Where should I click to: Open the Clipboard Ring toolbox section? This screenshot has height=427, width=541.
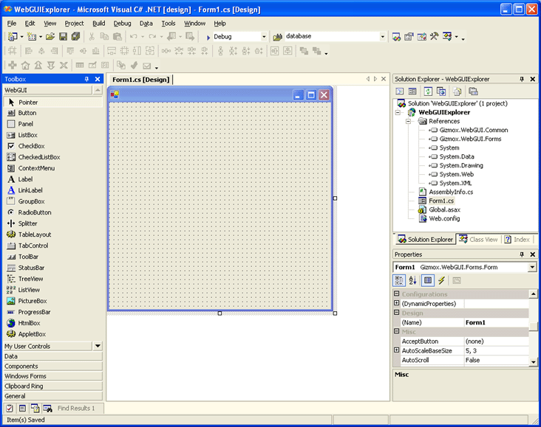pyautogui.click(x=52, y=386)
